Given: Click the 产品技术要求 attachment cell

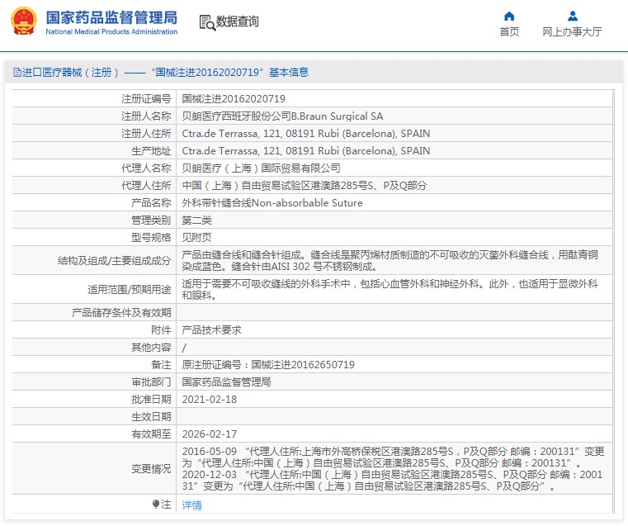Looking at the screenshot, I should [x=211, y=329].
